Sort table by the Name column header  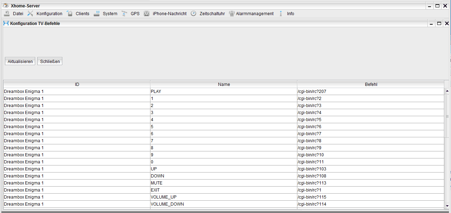(224, 84)
